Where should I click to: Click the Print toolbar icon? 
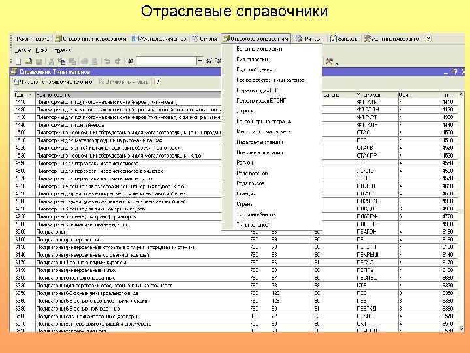(x=84, y=61)
